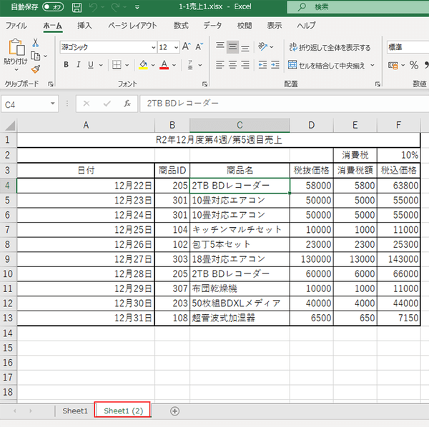Click the Copy icon
Viewport: 429px width, 427px height.
pyautogui.click(x=36, y=56)
